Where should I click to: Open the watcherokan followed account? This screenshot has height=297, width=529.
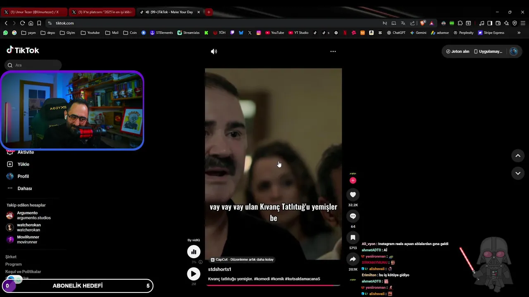pyautogui.click(x=23, y=227)
